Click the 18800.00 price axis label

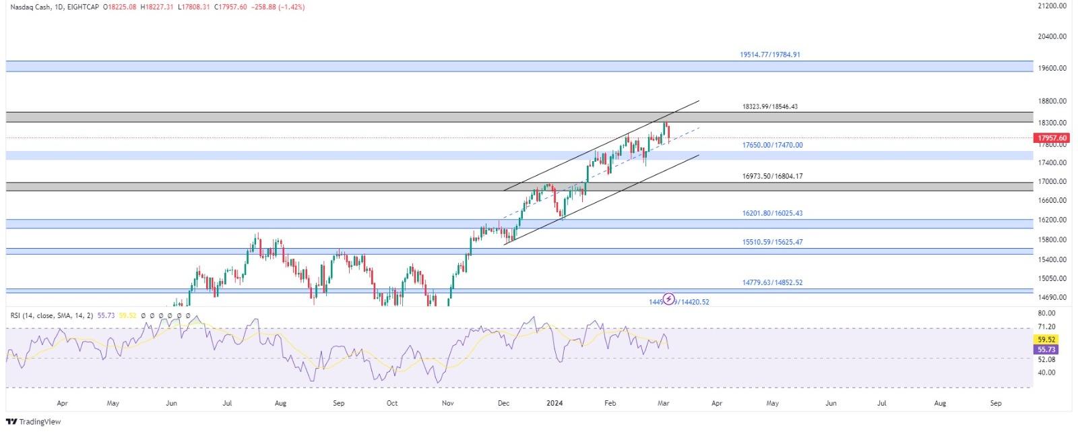(x=1052, y=102)
